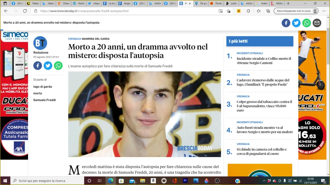Open the tab actions menu icon
The image size is (330, 185).
coord(5,3)
